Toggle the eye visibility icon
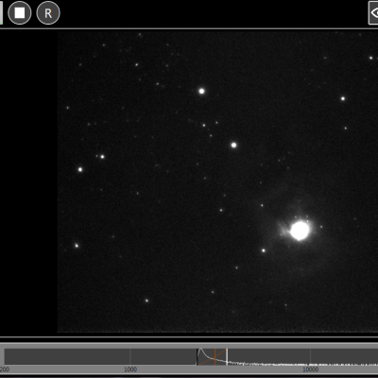The image size is (378, 378). 374,13
